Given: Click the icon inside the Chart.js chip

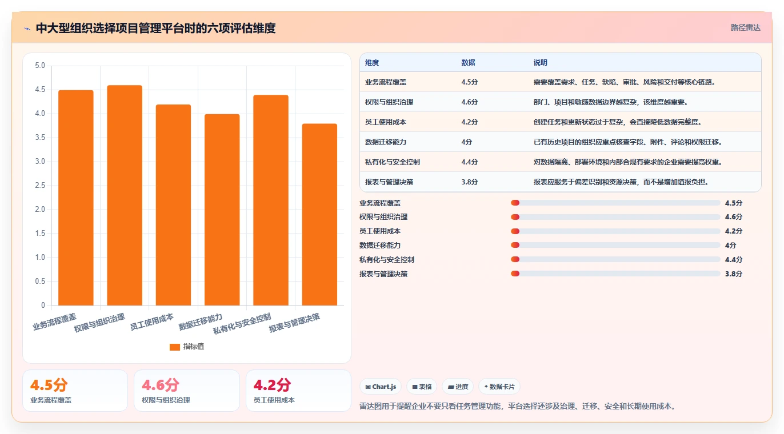Looking at the screenshot, I should 368,387.
